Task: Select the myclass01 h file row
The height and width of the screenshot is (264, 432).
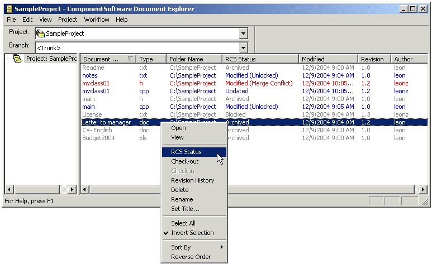Action: (96, 83)
